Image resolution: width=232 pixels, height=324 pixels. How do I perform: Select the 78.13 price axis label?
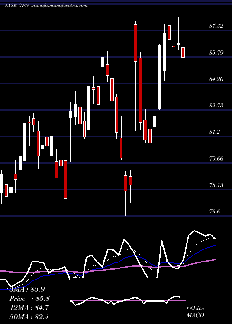(x=216, y=185)
